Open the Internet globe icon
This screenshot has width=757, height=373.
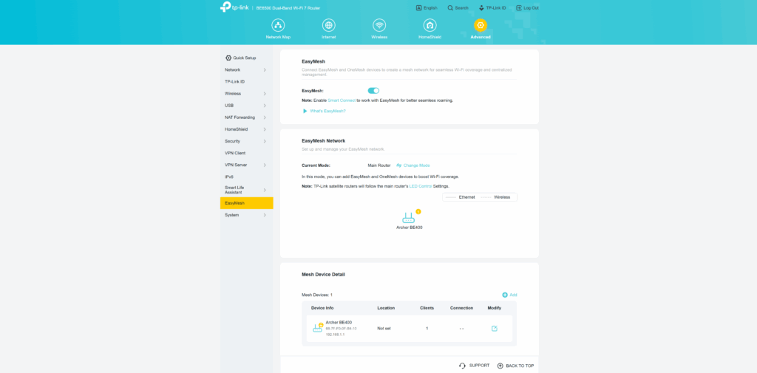(x=329, y=25)
